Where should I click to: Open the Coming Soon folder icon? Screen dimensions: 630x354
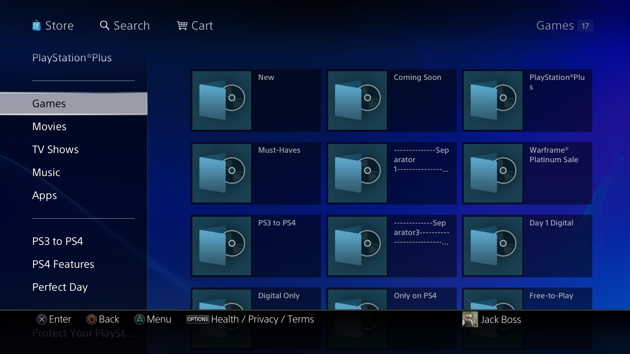coord(357,101)
